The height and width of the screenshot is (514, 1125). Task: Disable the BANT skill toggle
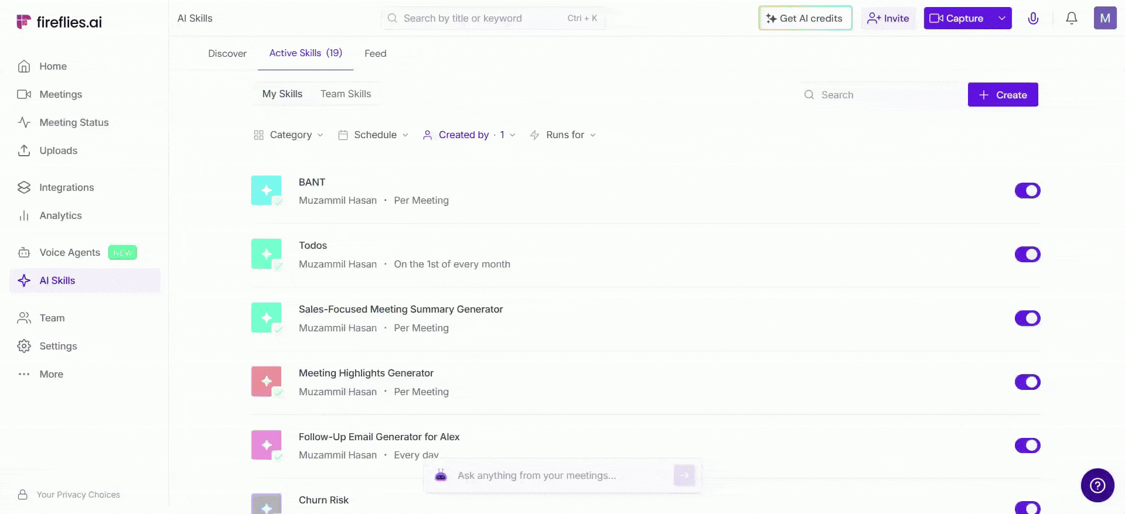[x=1028, y=190]
